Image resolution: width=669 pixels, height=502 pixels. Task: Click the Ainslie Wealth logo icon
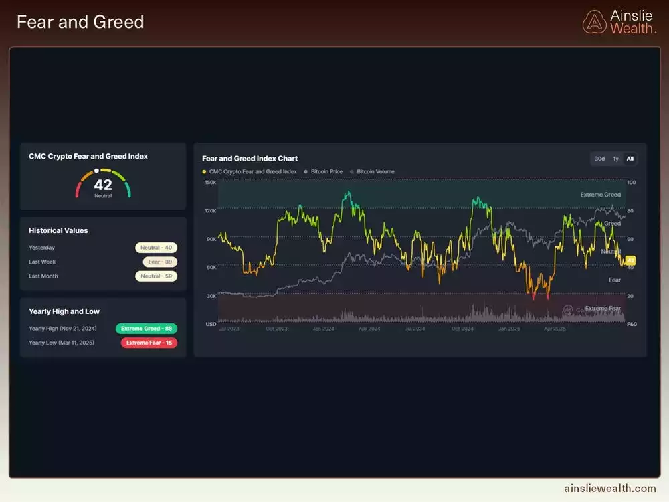[594, 21]
